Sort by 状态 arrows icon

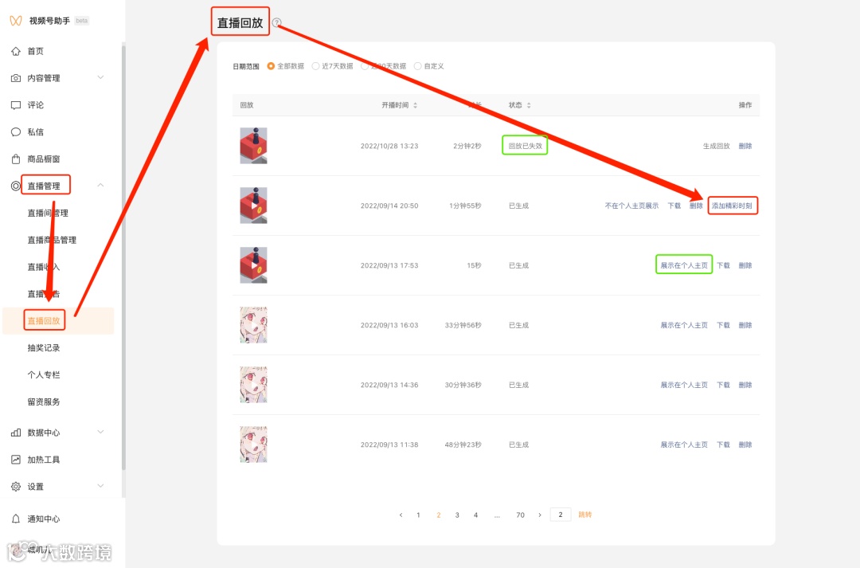[x=529, y=105]
